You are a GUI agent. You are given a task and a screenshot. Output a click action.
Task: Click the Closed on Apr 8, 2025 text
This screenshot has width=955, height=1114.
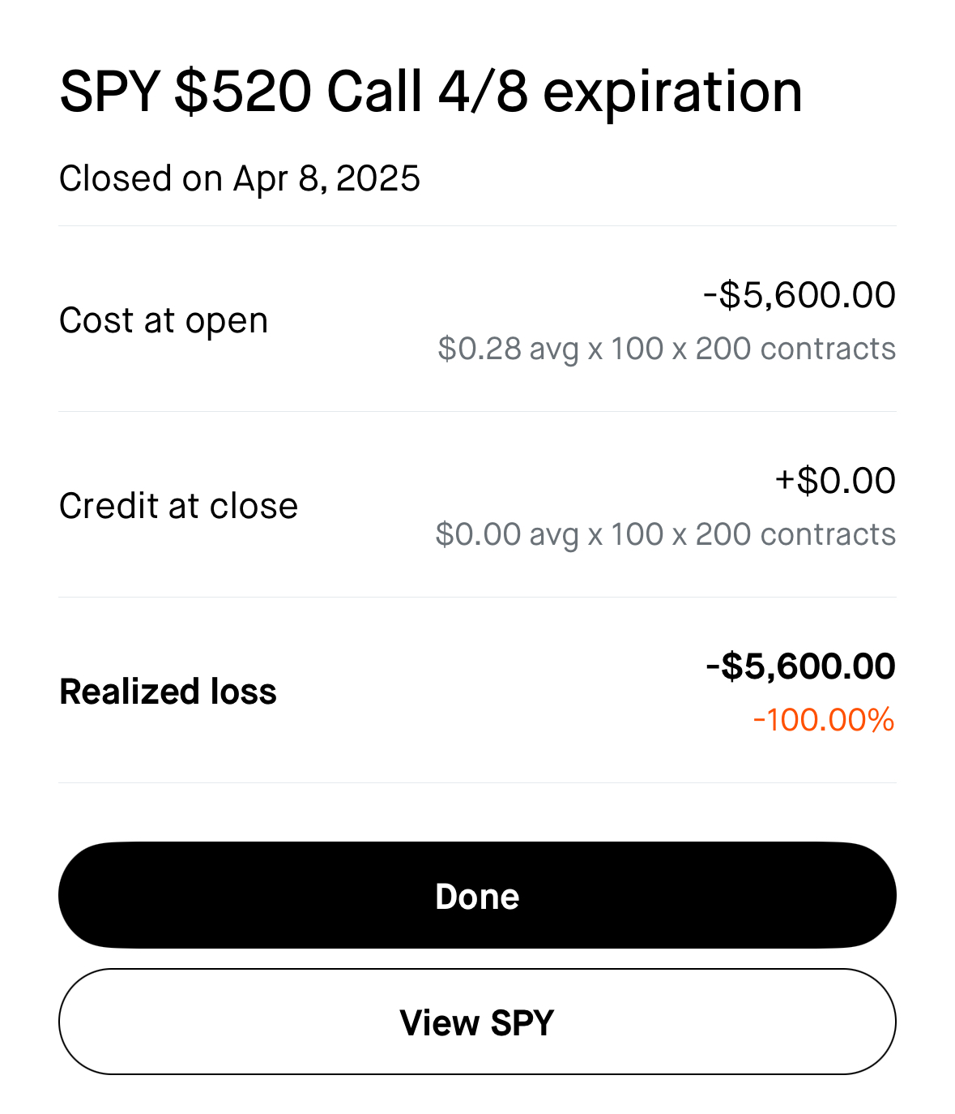point(240,179)
